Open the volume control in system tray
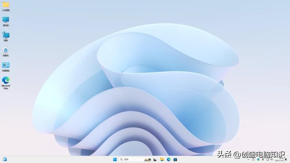 pyautogui.click(x=271, y=159)
